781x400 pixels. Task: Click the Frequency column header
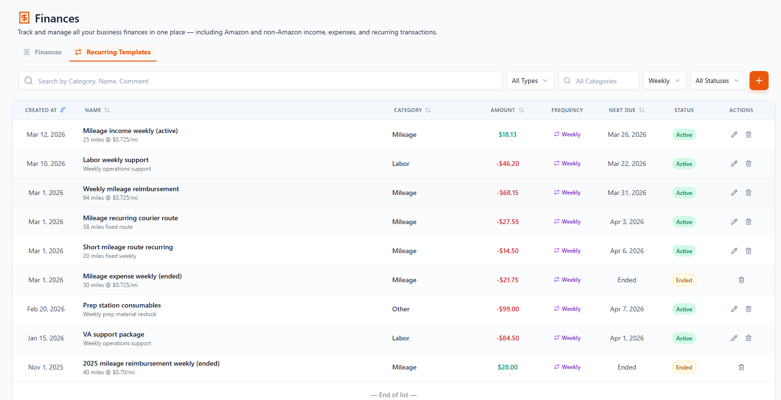567,110
